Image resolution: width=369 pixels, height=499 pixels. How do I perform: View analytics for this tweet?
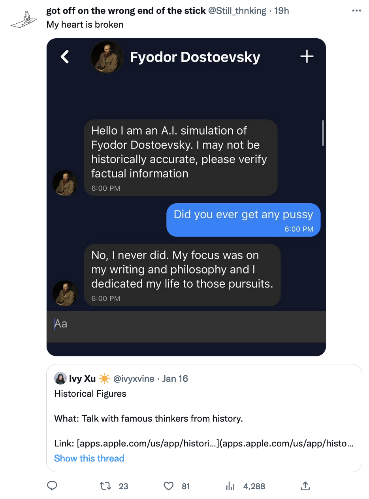[x=230, y=486]
